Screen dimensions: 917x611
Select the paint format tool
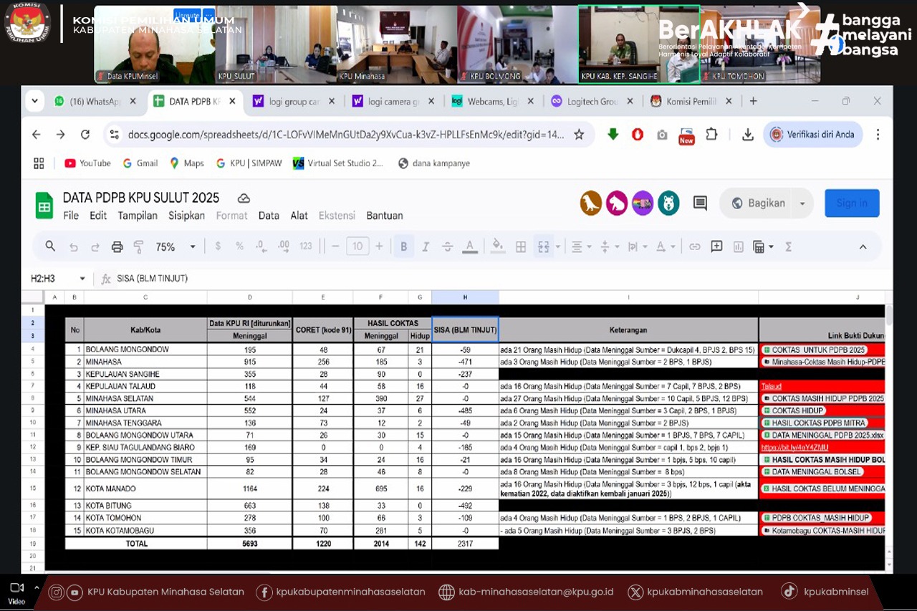(139, 246)
